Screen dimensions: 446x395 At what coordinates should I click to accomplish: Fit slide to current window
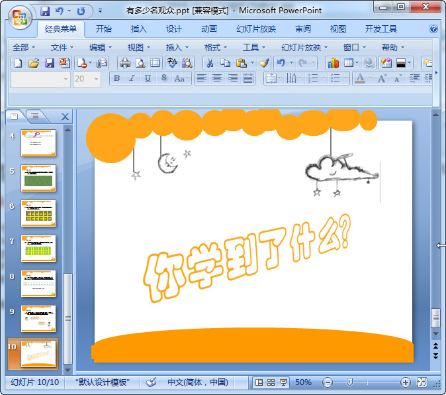coord(422,382)
